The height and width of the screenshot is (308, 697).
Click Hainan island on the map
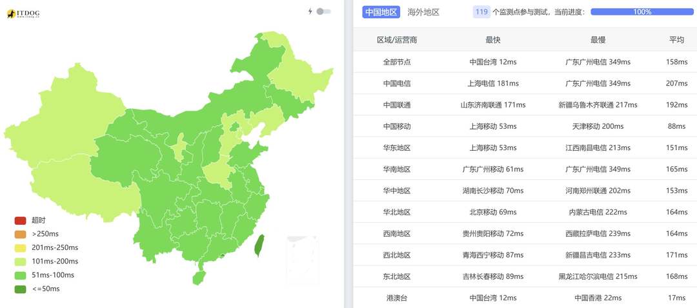(199, 278)
